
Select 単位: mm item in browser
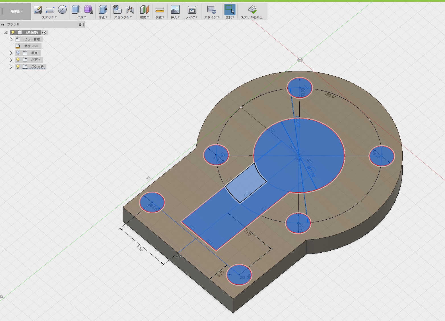pyautogui.click(x=31, y=46)
